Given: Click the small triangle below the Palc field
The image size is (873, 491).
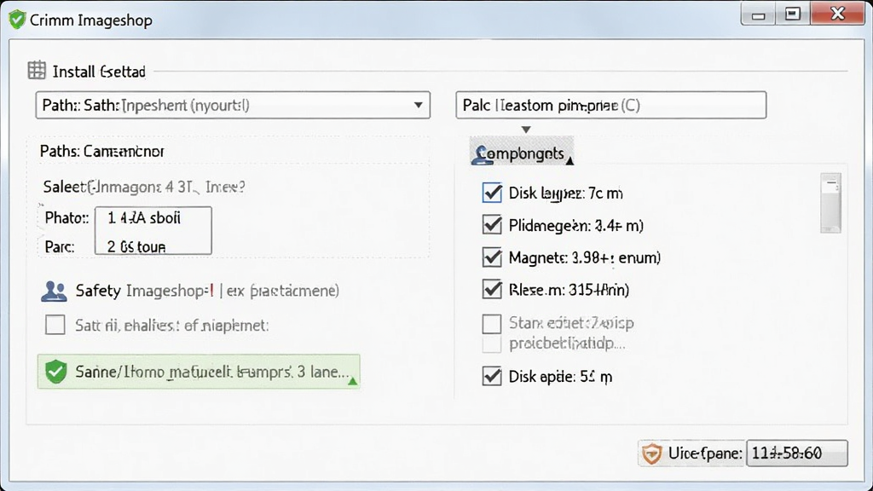Looking at the screenshot, I should (525, 130).
